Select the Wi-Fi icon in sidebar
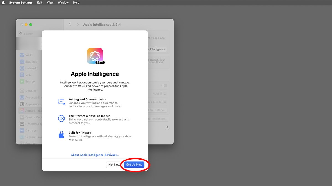Image resolution: width=332 pixels, height=186 pixels. click(22, 55)
